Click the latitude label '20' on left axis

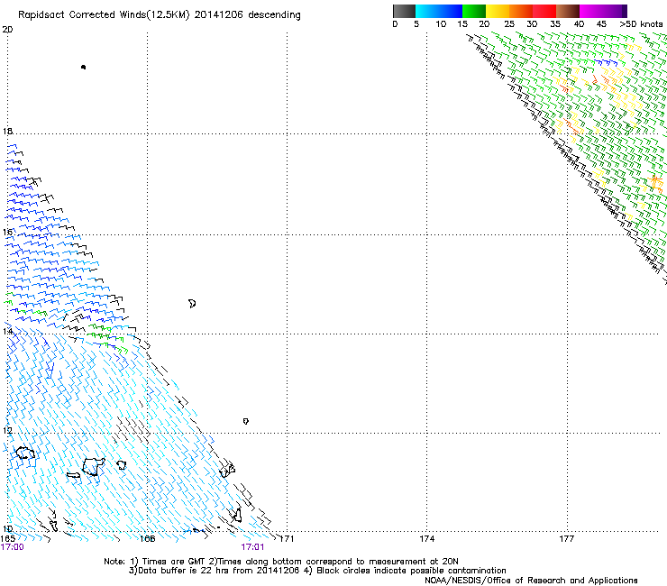(x=7, y=30)
